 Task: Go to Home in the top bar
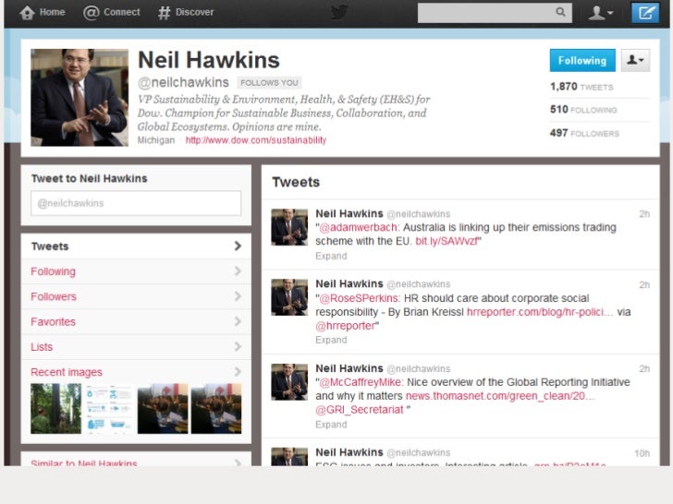click(x=43, y=12)
